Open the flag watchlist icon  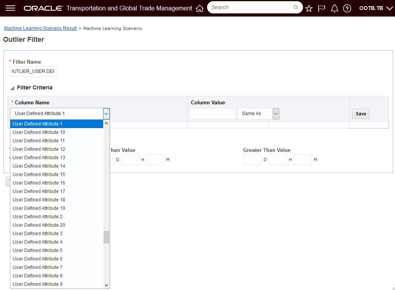tap(321, 8)
